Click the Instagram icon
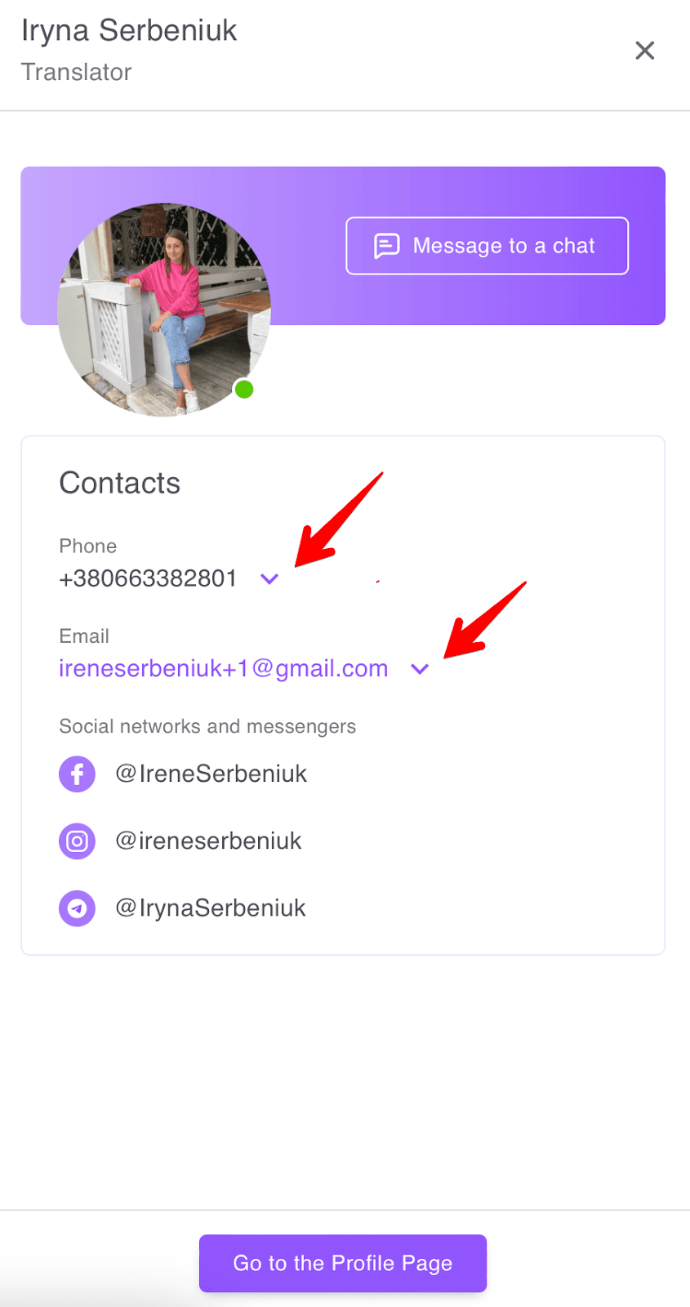 [77, 841]
